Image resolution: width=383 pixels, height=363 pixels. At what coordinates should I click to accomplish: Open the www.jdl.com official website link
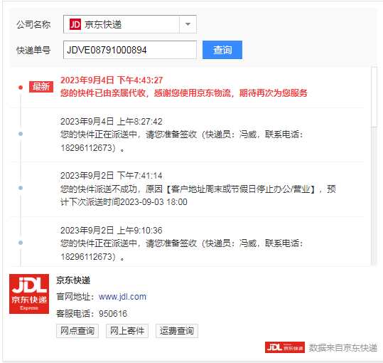click(122, 297)
